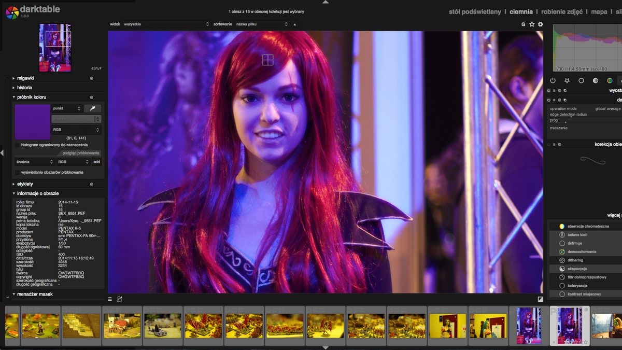This screenshot has width=622, height=350.
Task: Click the edge detection radius slider
Action: [585, 114]
